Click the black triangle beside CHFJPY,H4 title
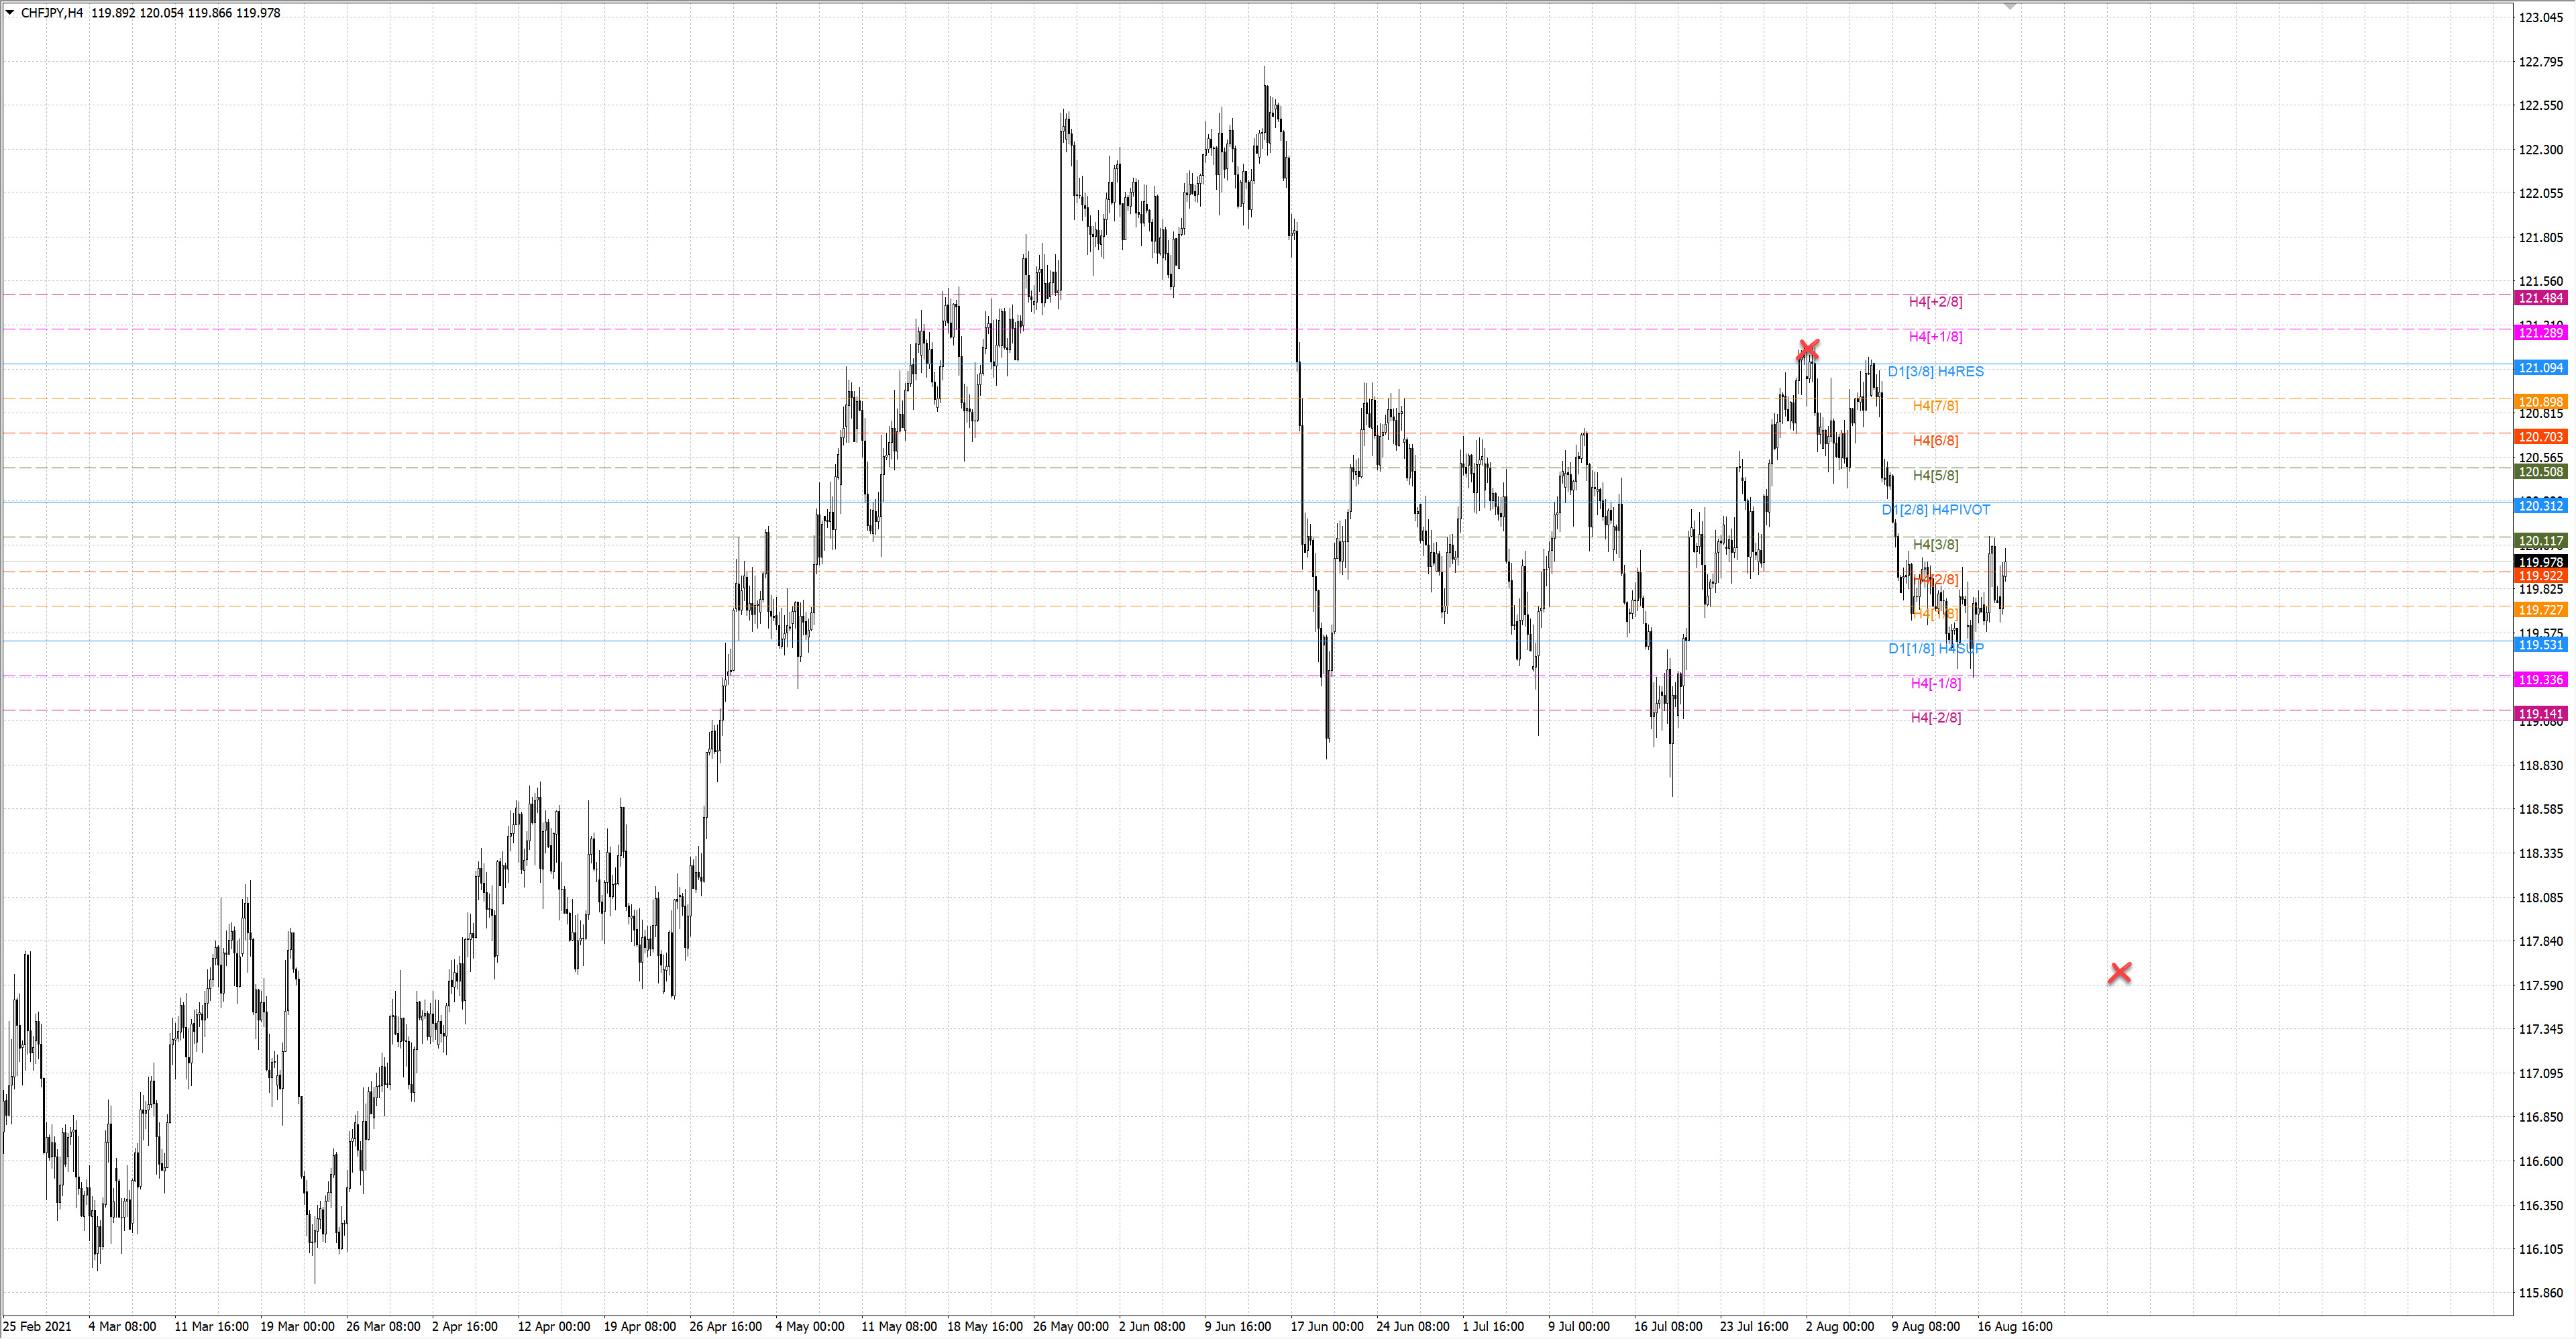The height and width of the screenshot is (1339, 2576). [x=10, y=13]
